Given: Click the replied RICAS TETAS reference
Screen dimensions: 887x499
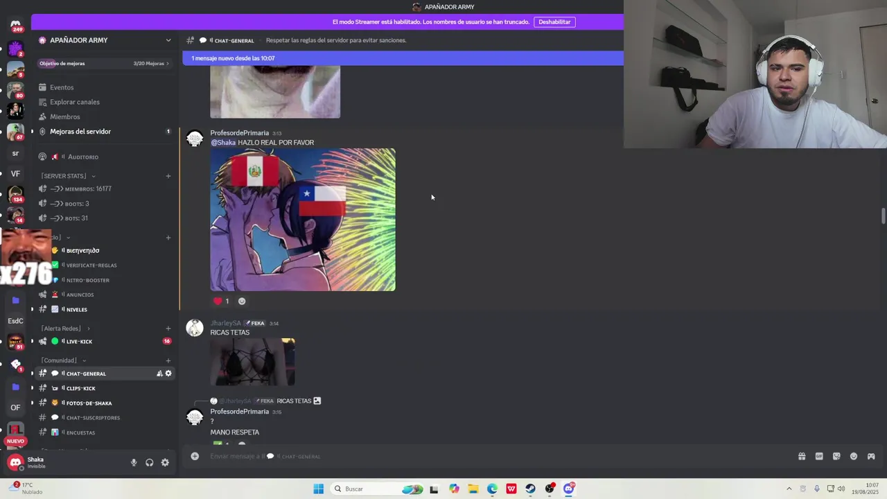Looking at the screenshot, I should (294, 401).
